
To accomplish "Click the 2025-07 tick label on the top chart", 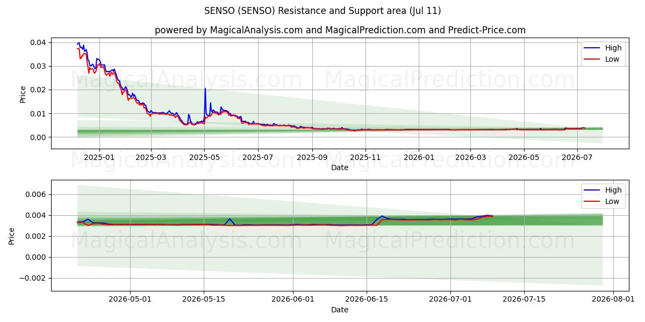I will 258,157.
